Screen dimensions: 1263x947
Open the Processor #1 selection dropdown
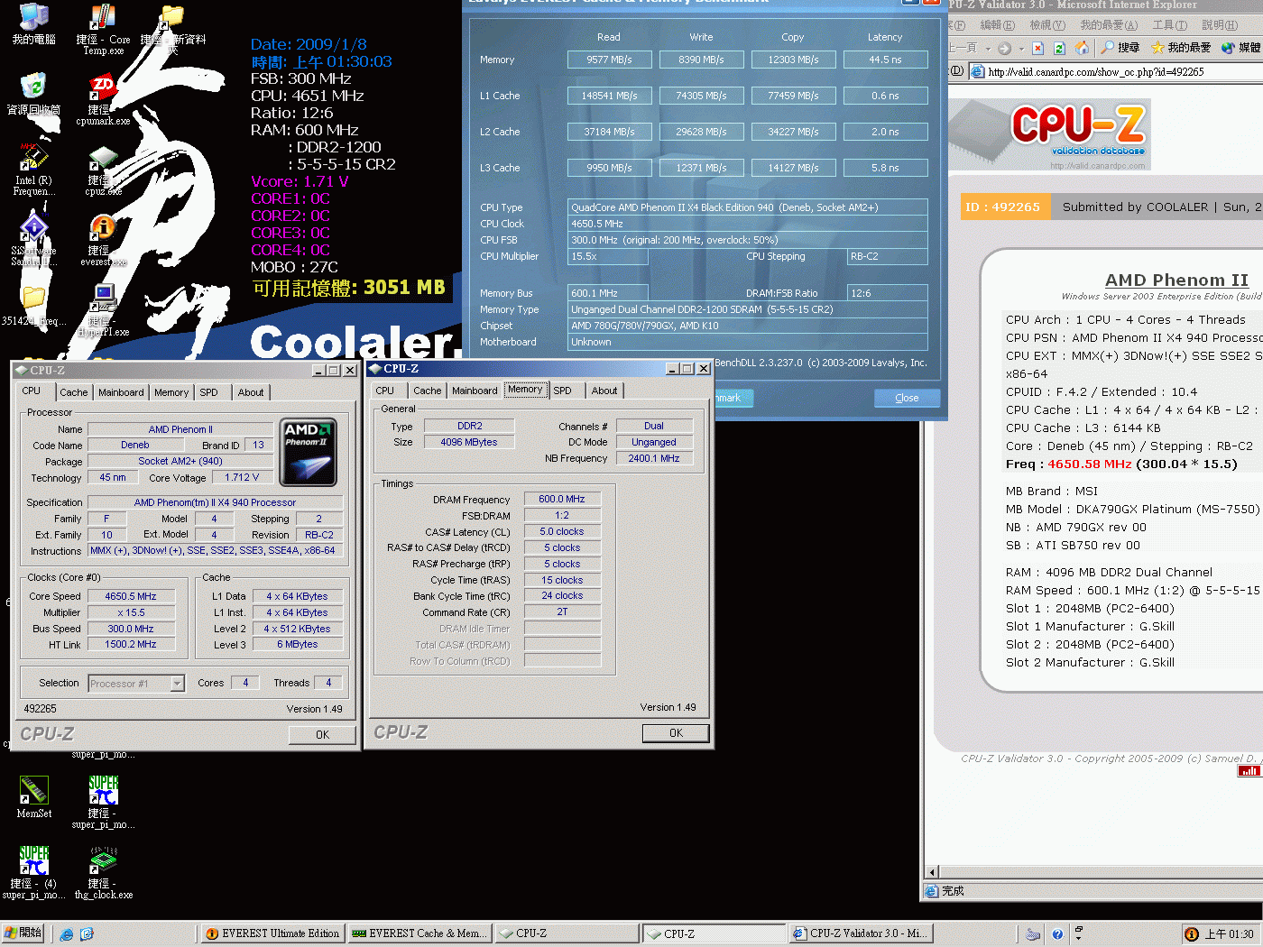click(x=177, y=684)
